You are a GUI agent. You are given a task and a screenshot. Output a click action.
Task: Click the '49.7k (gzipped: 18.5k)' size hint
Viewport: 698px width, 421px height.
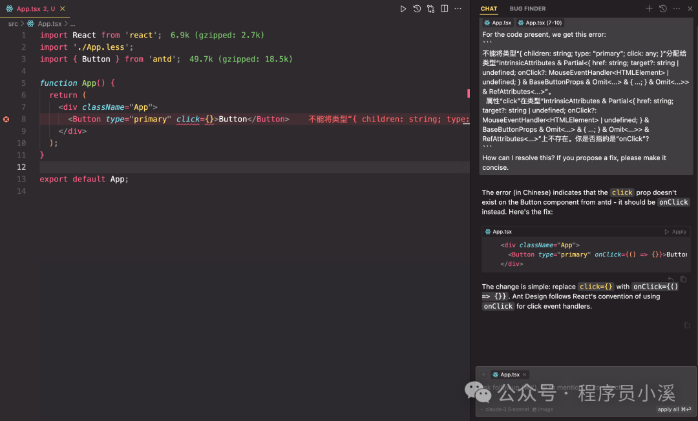241,59
